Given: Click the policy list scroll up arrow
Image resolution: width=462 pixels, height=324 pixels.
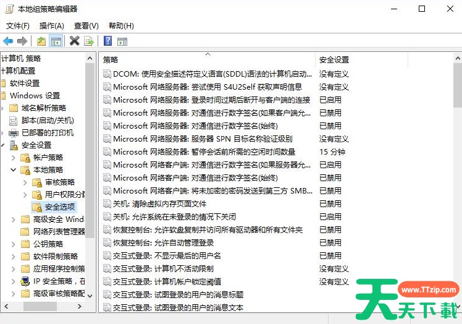Looking at the screenshot, I should (x=458, y=58).
